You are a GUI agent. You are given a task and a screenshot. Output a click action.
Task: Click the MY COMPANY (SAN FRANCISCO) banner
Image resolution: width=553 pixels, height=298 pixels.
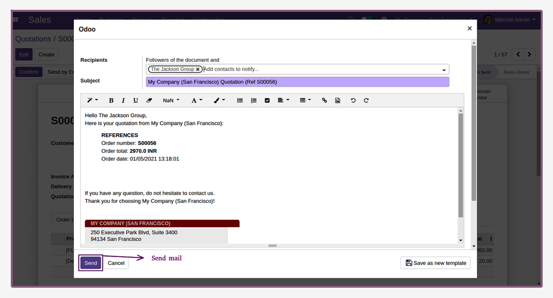pyautogui.click(x=162, y=223)
